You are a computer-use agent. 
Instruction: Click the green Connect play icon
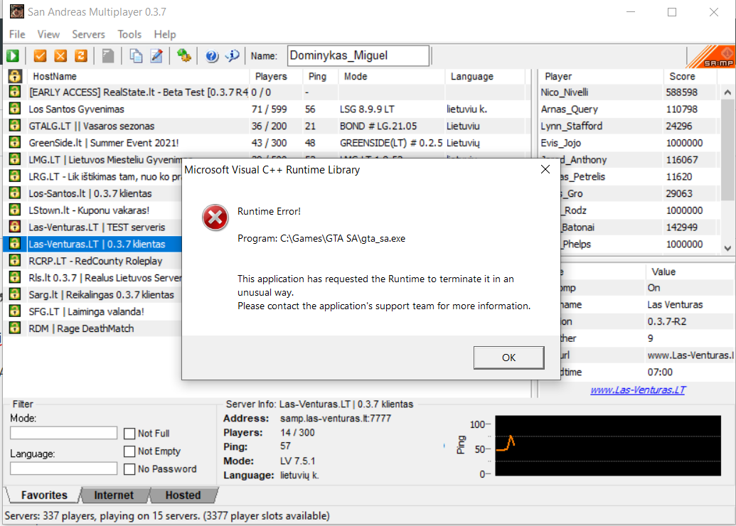13,56
